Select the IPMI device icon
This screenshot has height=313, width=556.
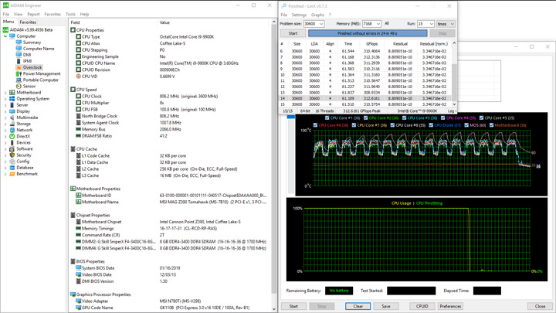(19, 61)
